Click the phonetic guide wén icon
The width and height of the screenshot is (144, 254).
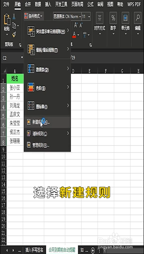pyautogui.click(x=85, y=34)
